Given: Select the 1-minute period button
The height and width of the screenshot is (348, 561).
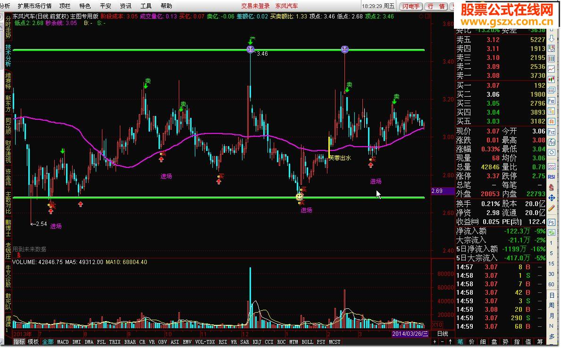Looking at the screenshot, I should (551, 243).
